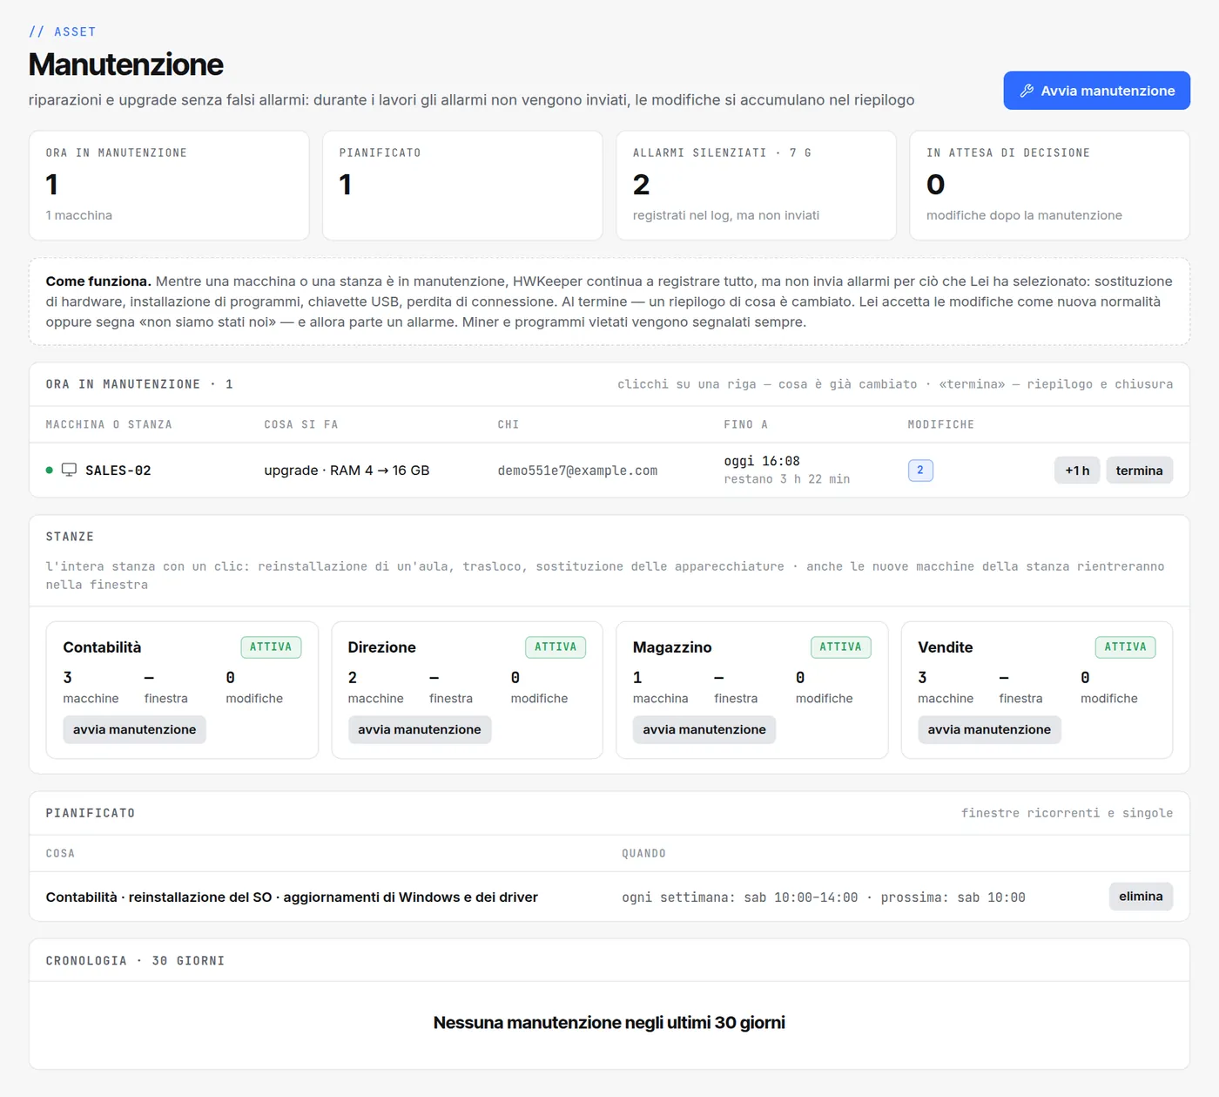Click the ATTIVA badge on Direzione card
The height and width of the screenshot is (1097, 1219).
tap(556, 647)
